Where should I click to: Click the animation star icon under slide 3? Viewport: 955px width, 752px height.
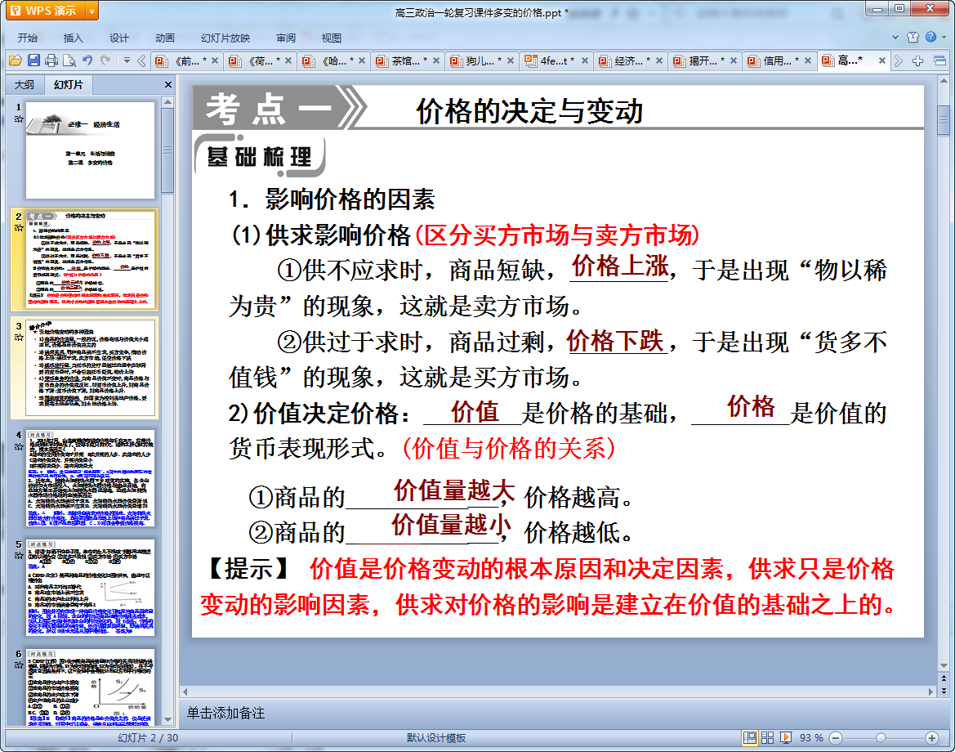[19, 338]
